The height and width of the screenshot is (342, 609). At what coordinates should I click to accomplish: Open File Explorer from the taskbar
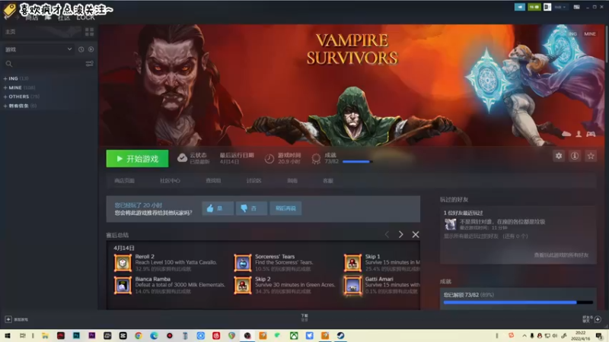[x=45, y=335]
